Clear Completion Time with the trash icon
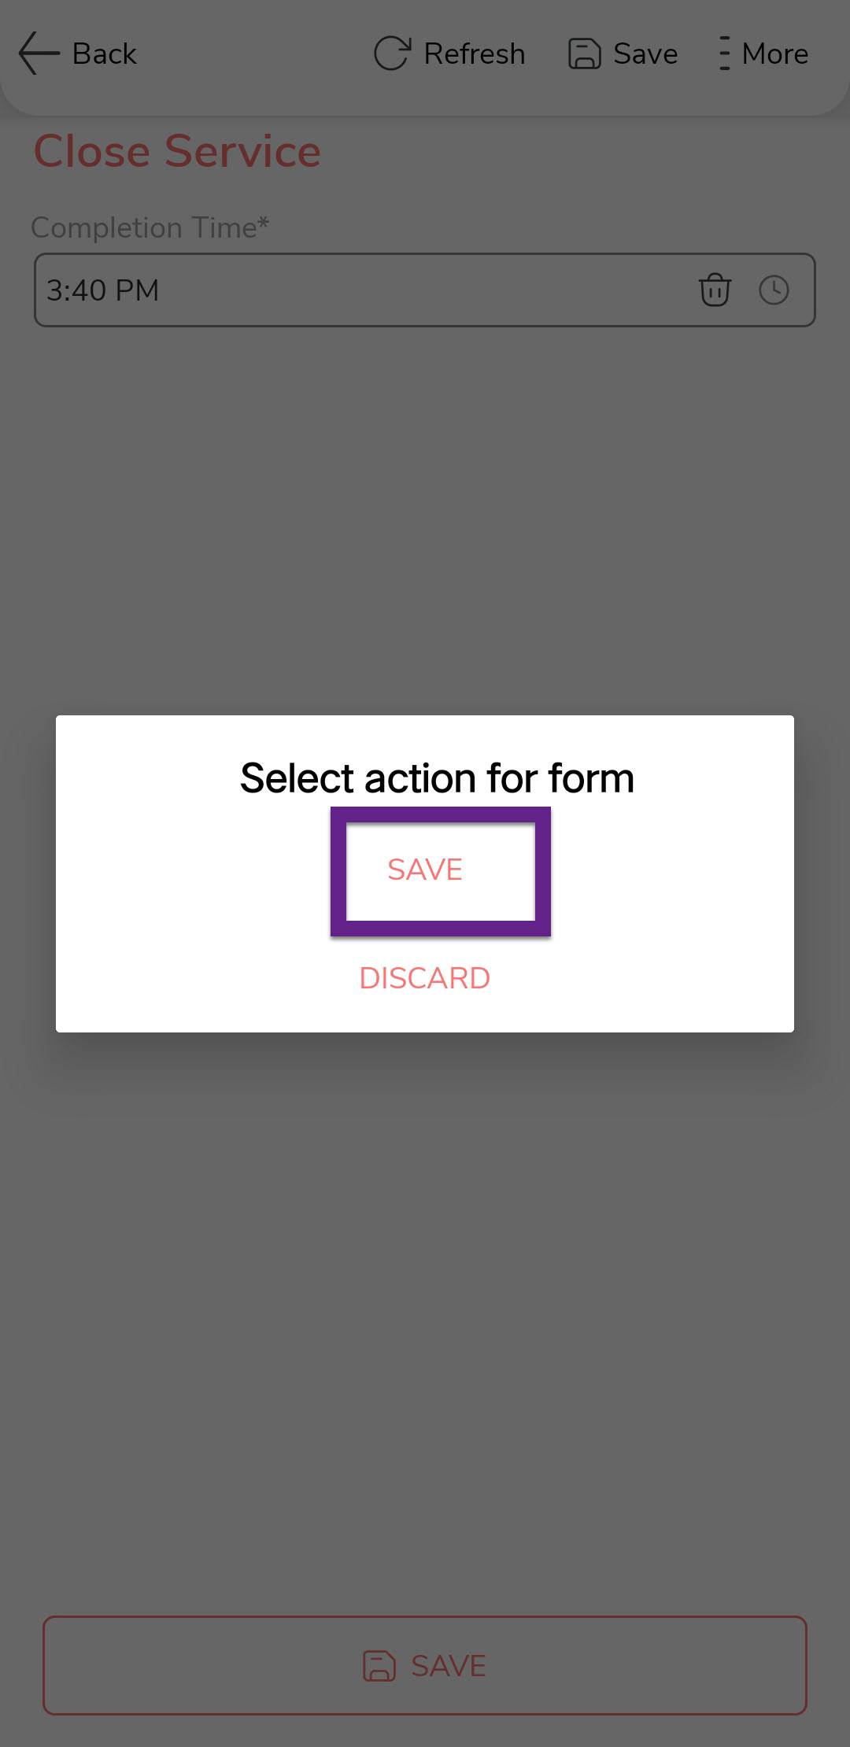This screenshot has height=1747, width=850. pyautogui.click(x=715, y=290)
